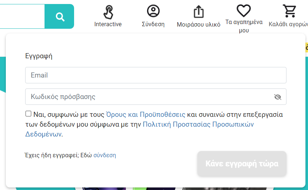Focus the Email input field
Image resolution: width=308 pixels, height=190 pixels.
pyautogui.click(x=155, y=75)
